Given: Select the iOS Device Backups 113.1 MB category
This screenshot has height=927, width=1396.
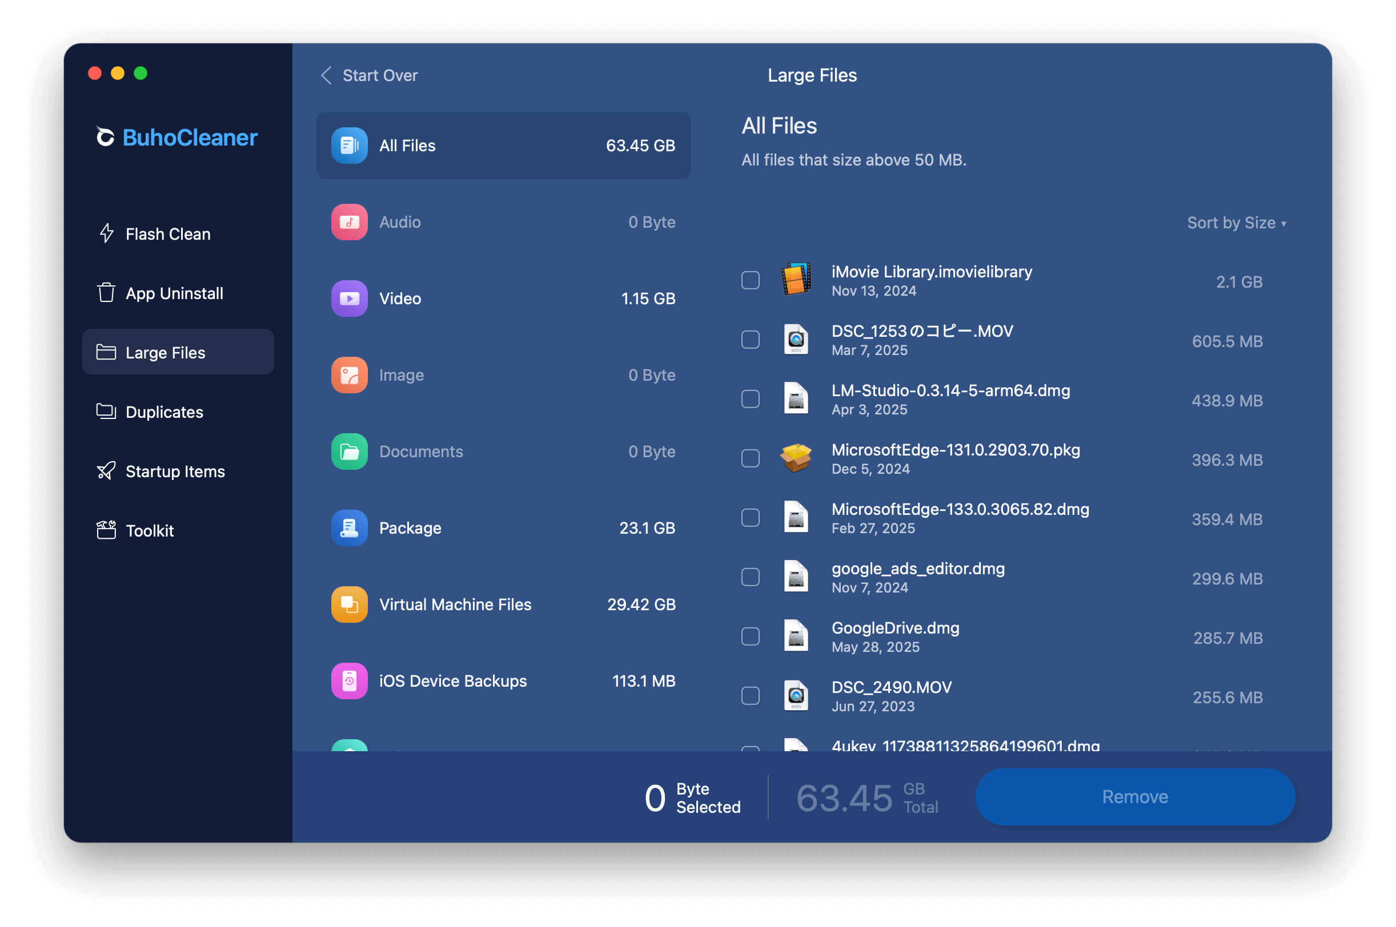Looking at the screenshot, I should pyautogui.click(x=503, y=681).
